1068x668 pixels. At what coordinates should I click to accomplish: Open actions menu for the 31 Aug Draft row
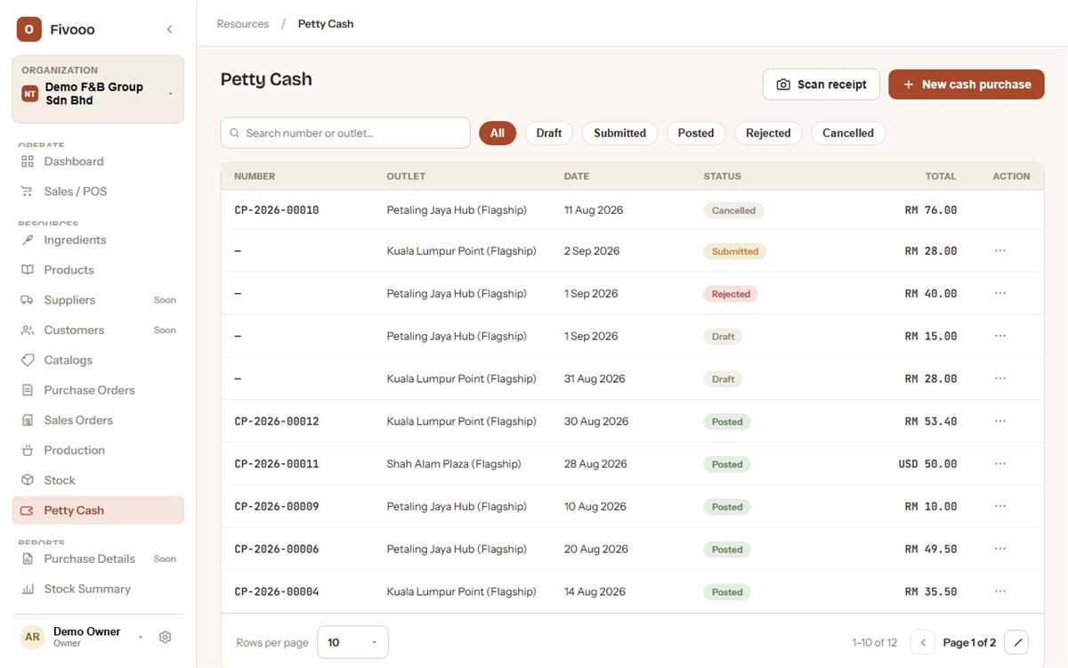[x=1000, y=379]
